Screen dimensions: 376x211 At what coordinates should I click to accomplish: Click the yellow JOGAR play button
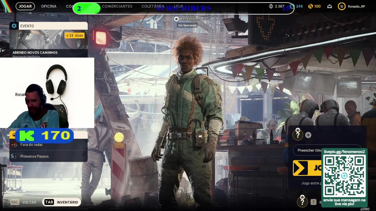point(307,168)
